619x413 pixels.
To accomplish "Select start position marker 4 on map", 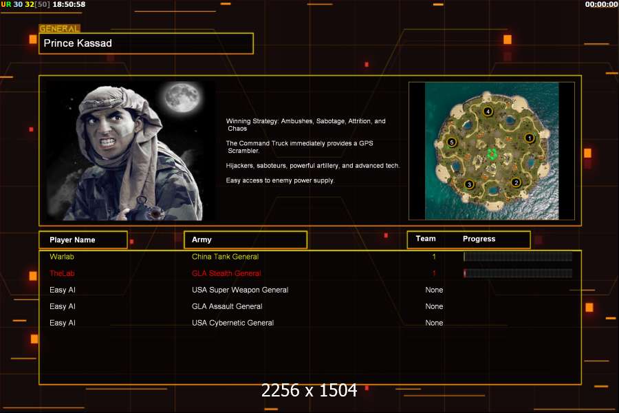I will (x=488, y=111).
